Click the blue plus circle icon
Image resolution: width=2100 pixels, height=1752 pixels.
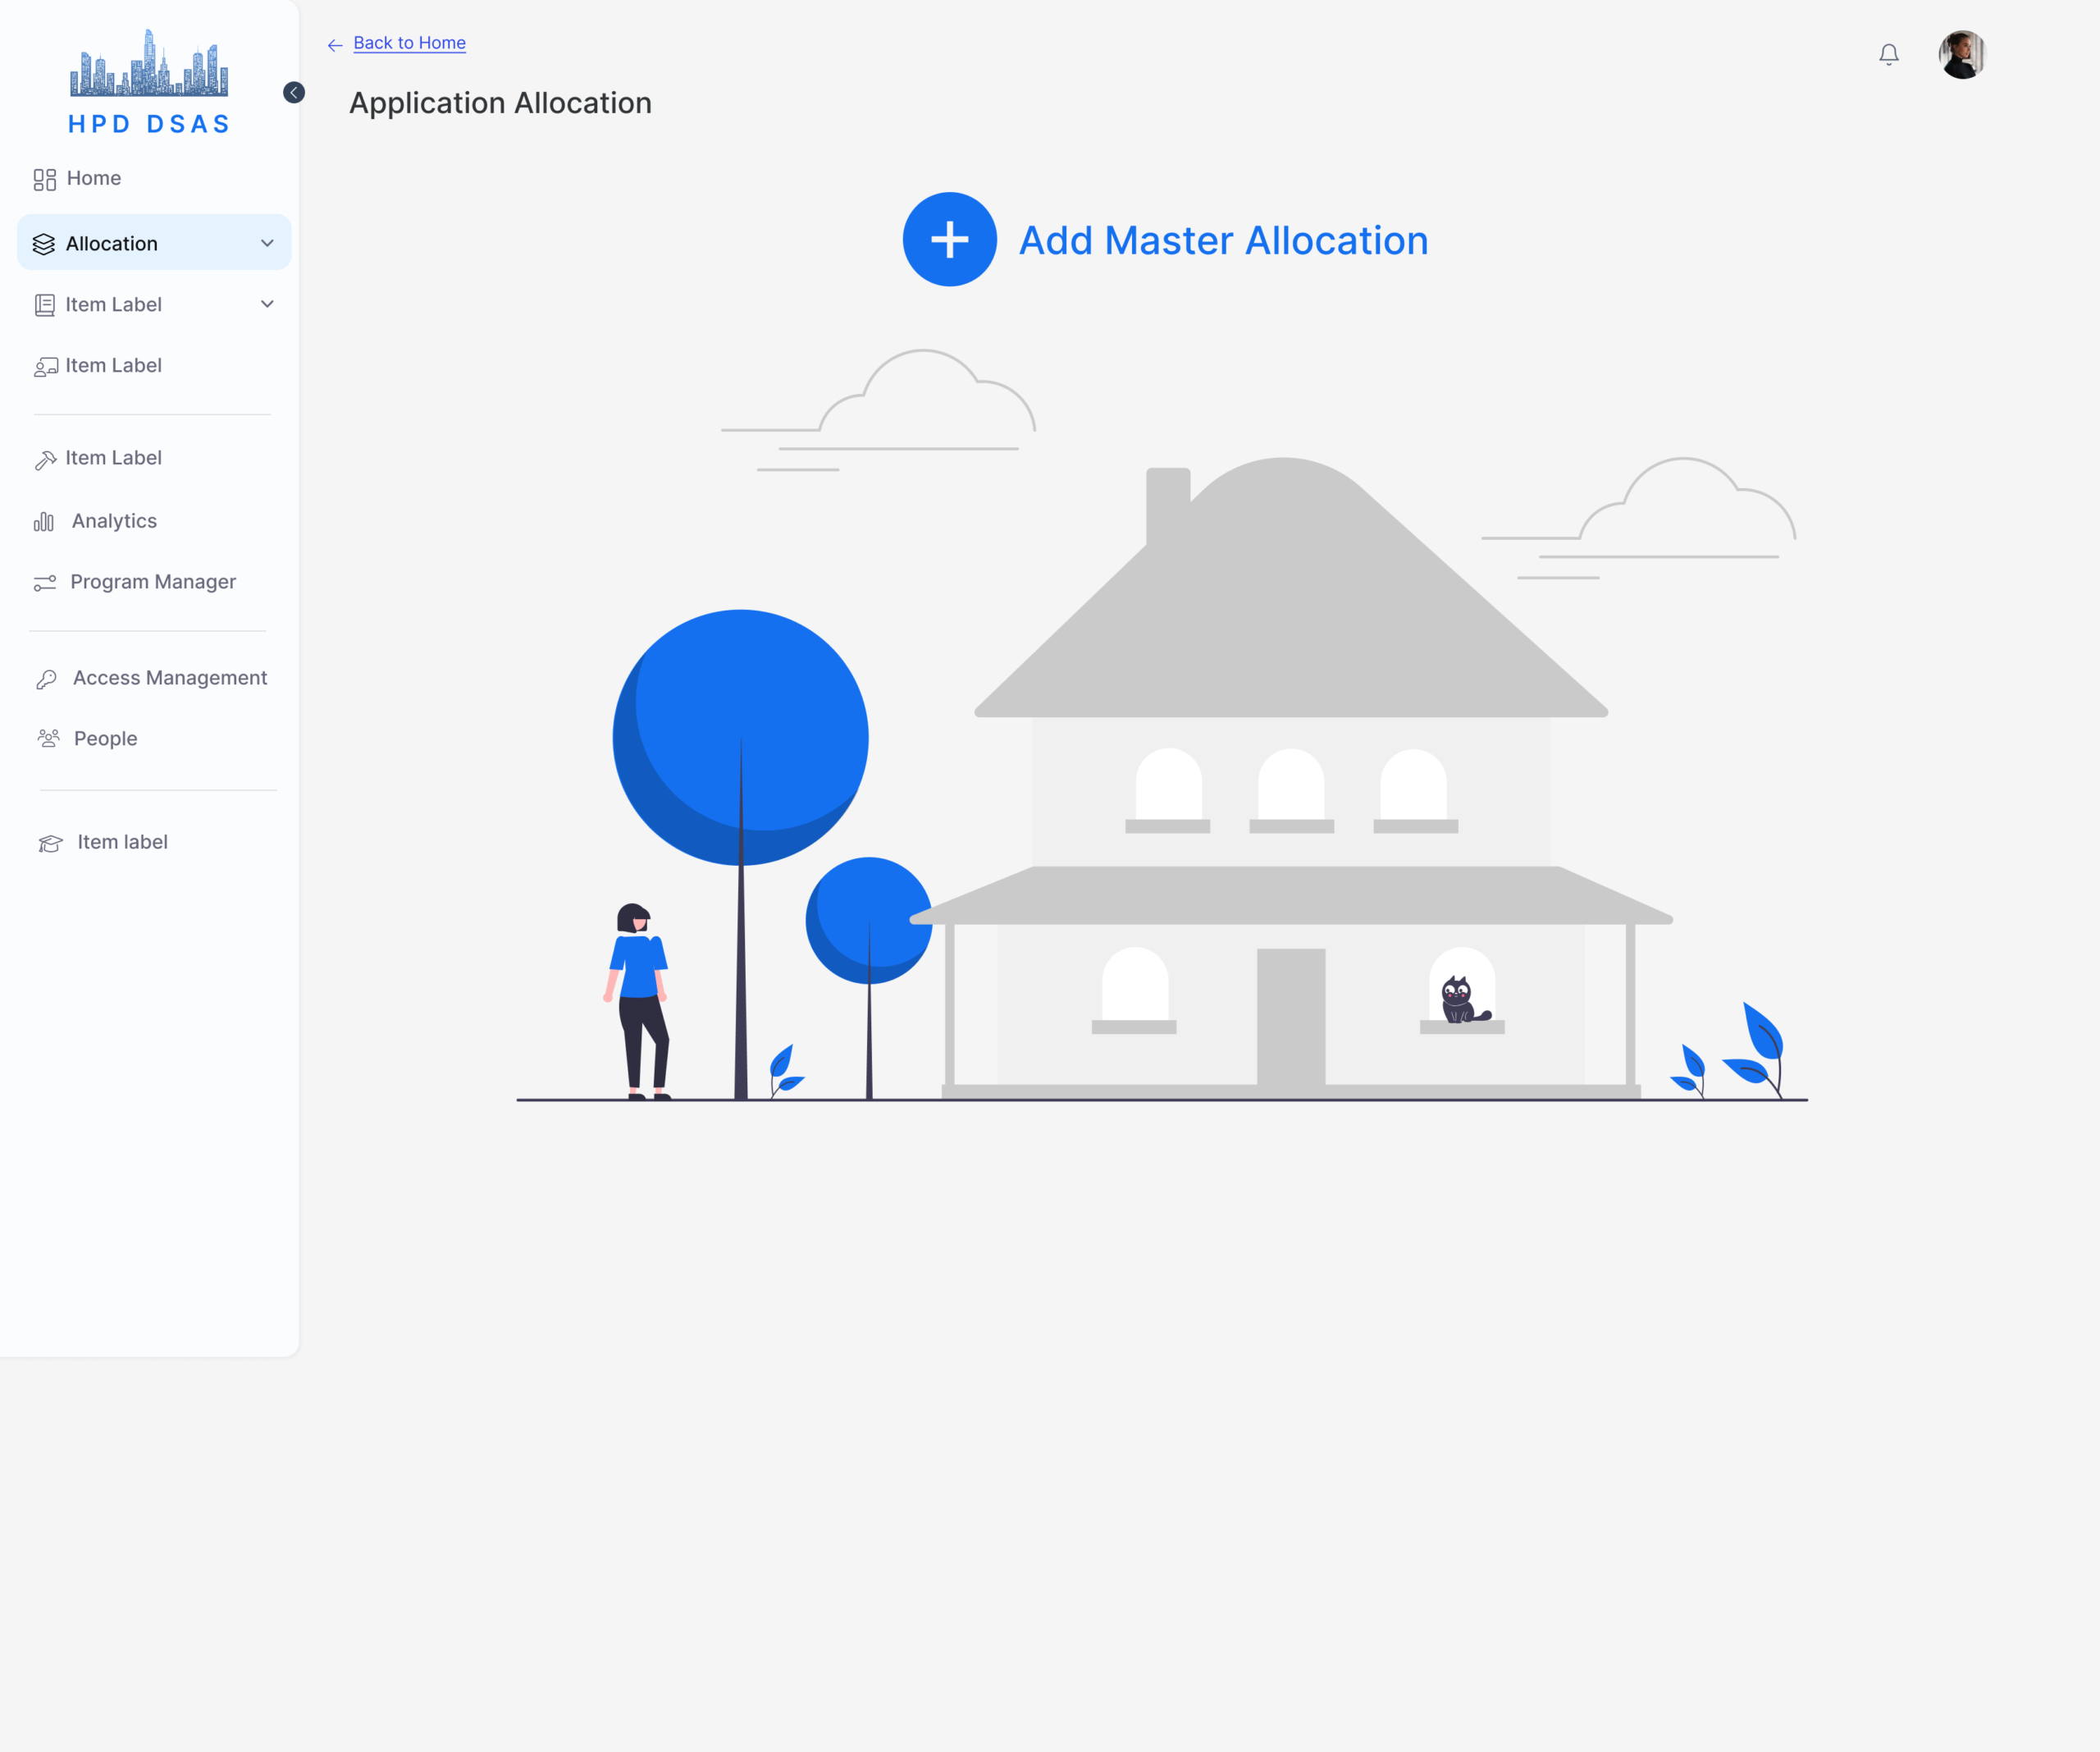point(949,239)
